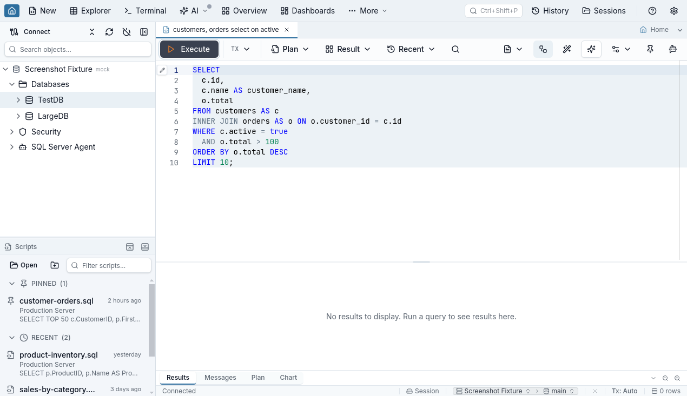This screenshot has height=396, width=687.
Task: Select the customers, orders select on active tab
Action: pos(226,30)
